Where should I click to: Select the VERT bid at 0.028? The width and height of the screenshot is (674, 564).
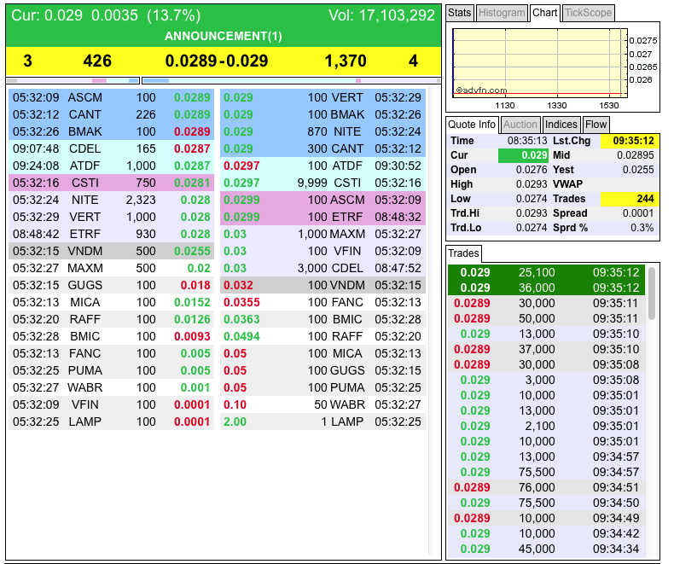(x=111, y=217)
